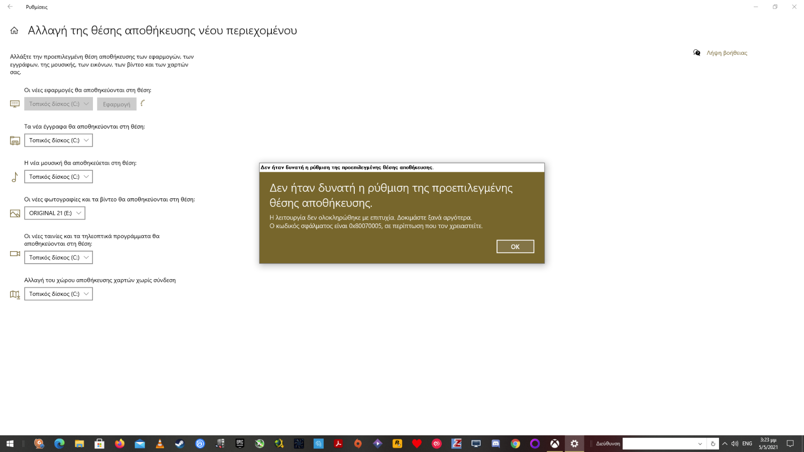Show hidden system tray icons
This screenshot has width=804, height=452.
pyautogui.click(x=725, y=443)
